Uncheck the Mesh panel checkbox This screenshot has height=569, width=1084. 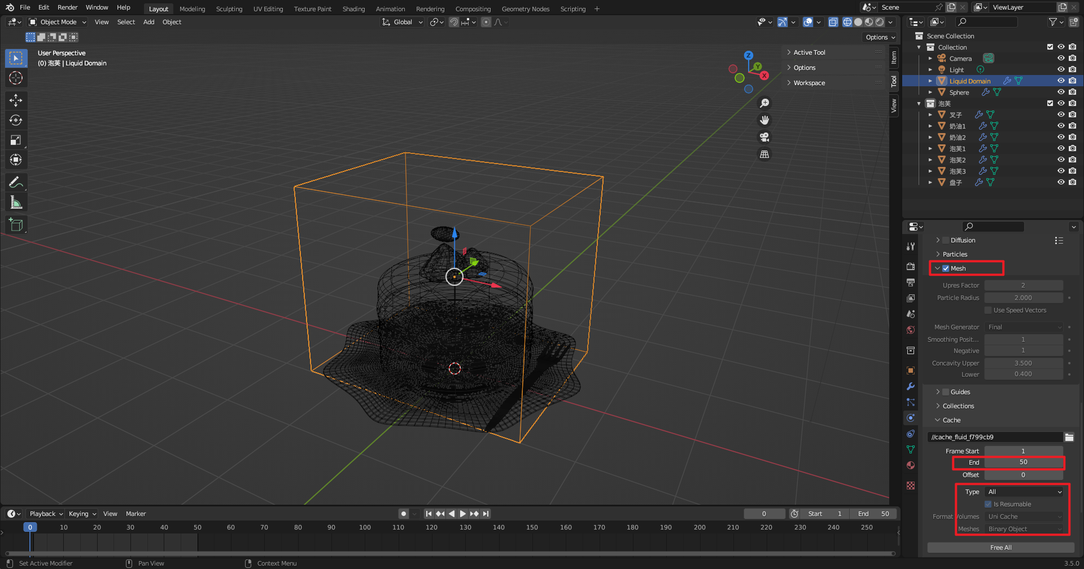pos(946,268)
